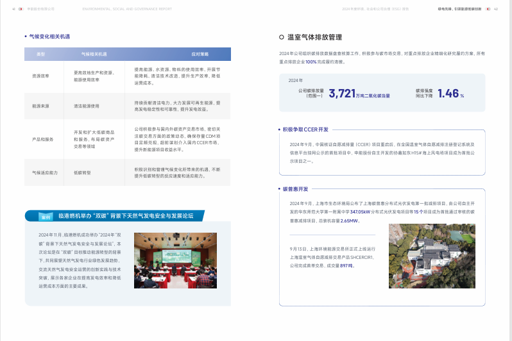Click the blue 案例 badge on case banner
This screenshot has height=341, width=512.
(x=46, y=216)
